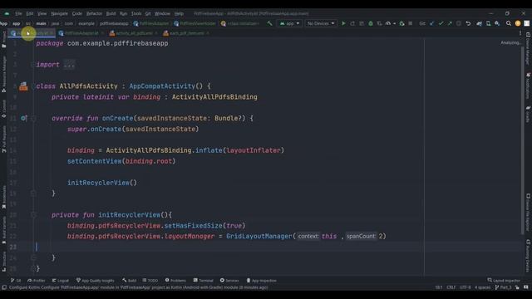
Task: Click the Make Project hammer icon
Action: [269, 23]
